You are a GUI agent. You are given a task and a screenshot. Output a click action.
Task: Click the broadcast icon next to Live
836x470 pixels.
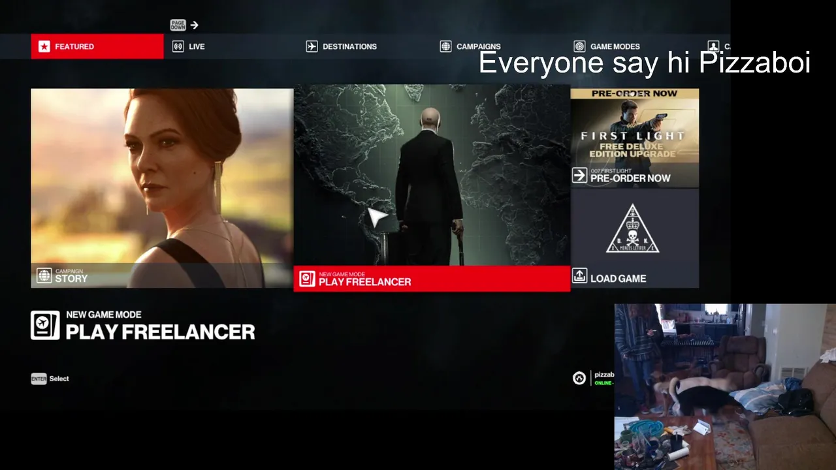click(178, 46)
